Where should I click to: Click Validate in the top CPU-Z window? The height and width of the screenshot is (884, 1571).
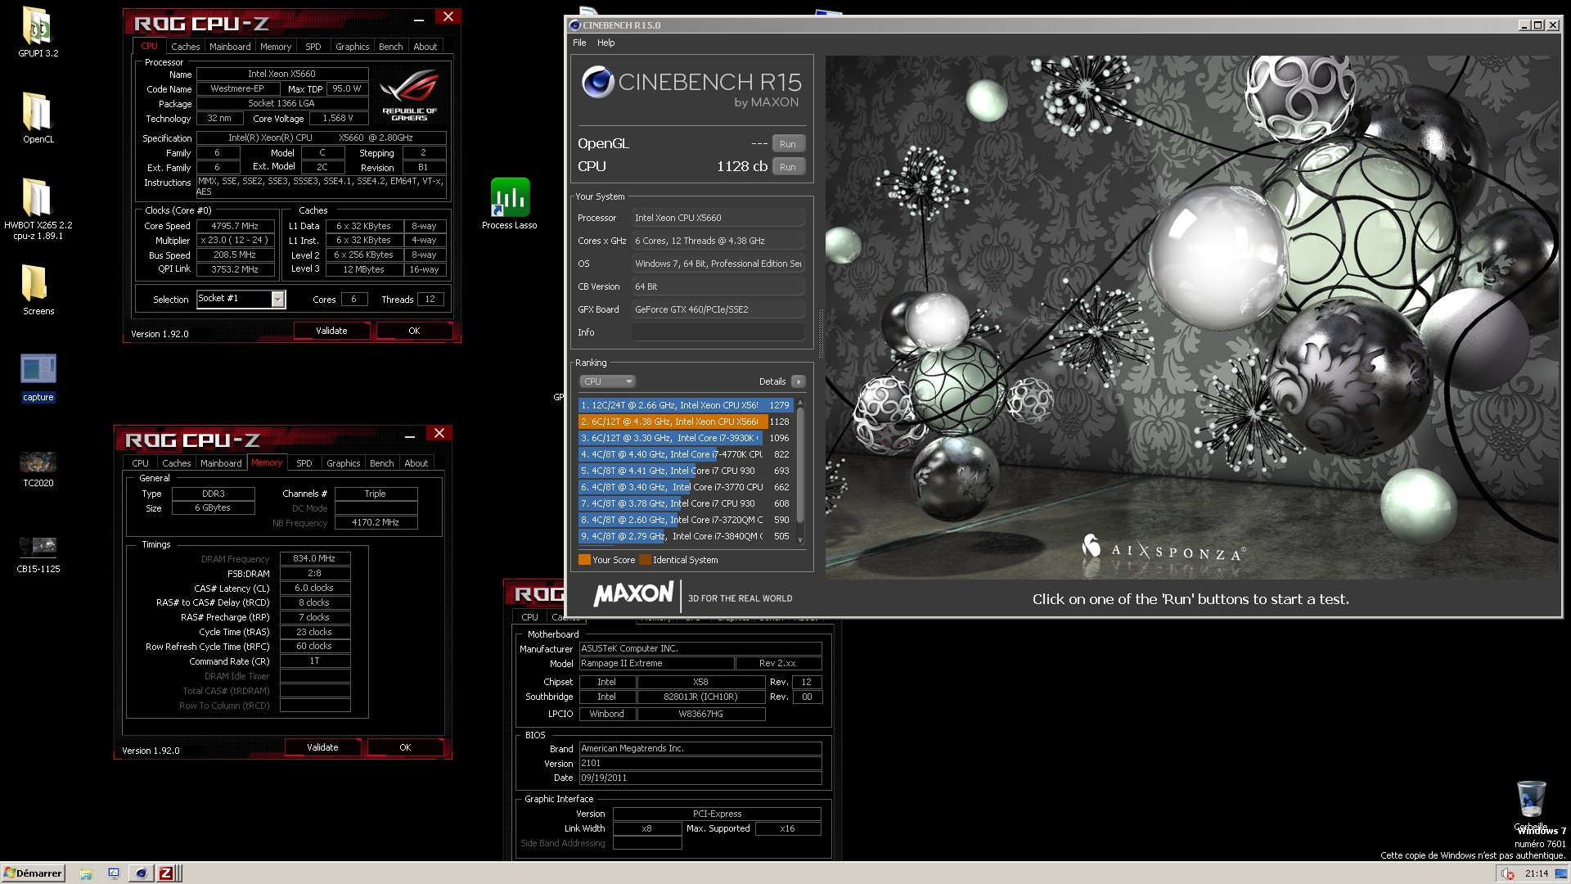coord(331,331)
